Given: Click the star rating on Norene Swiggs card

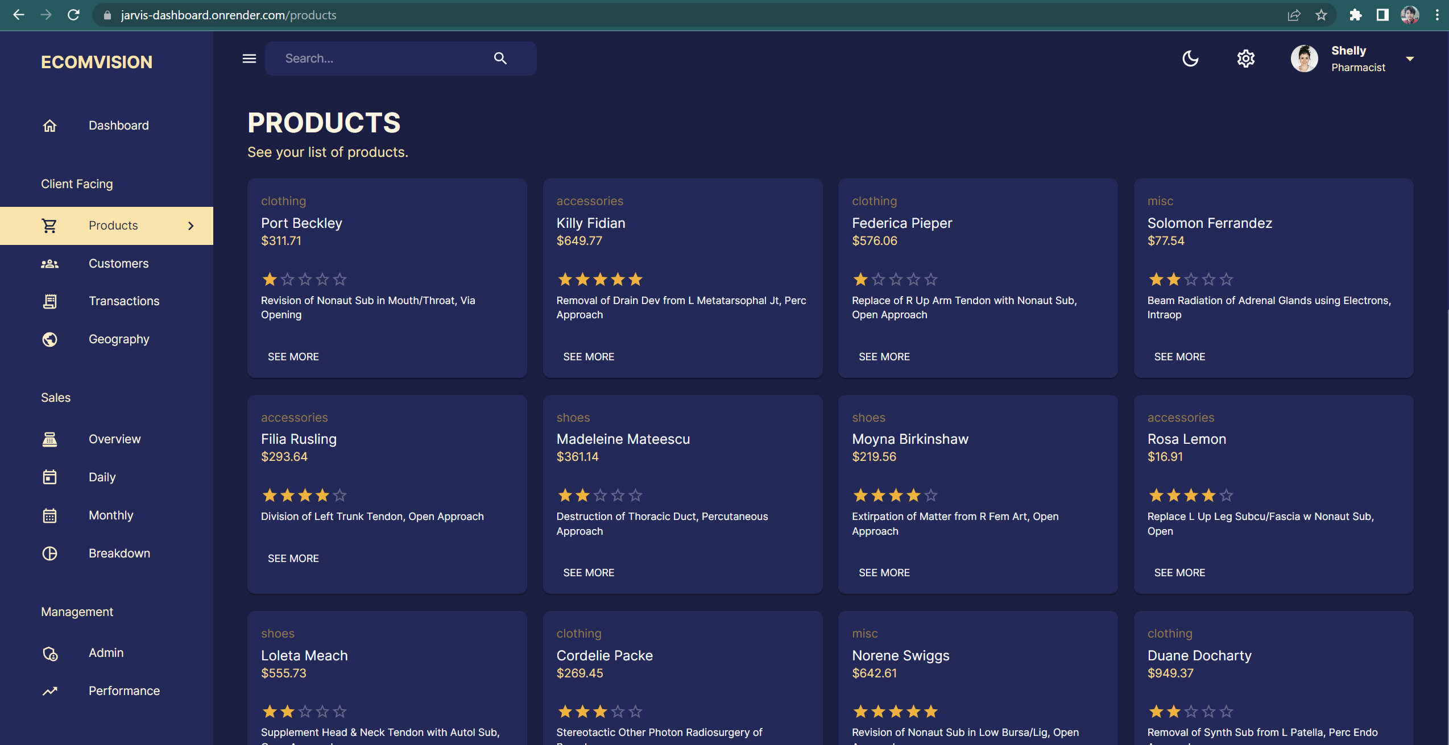Looking at the screenshot, I should (896, 711).
